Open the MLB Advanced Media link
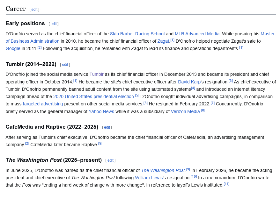The image size is (280, 199). 197,34
